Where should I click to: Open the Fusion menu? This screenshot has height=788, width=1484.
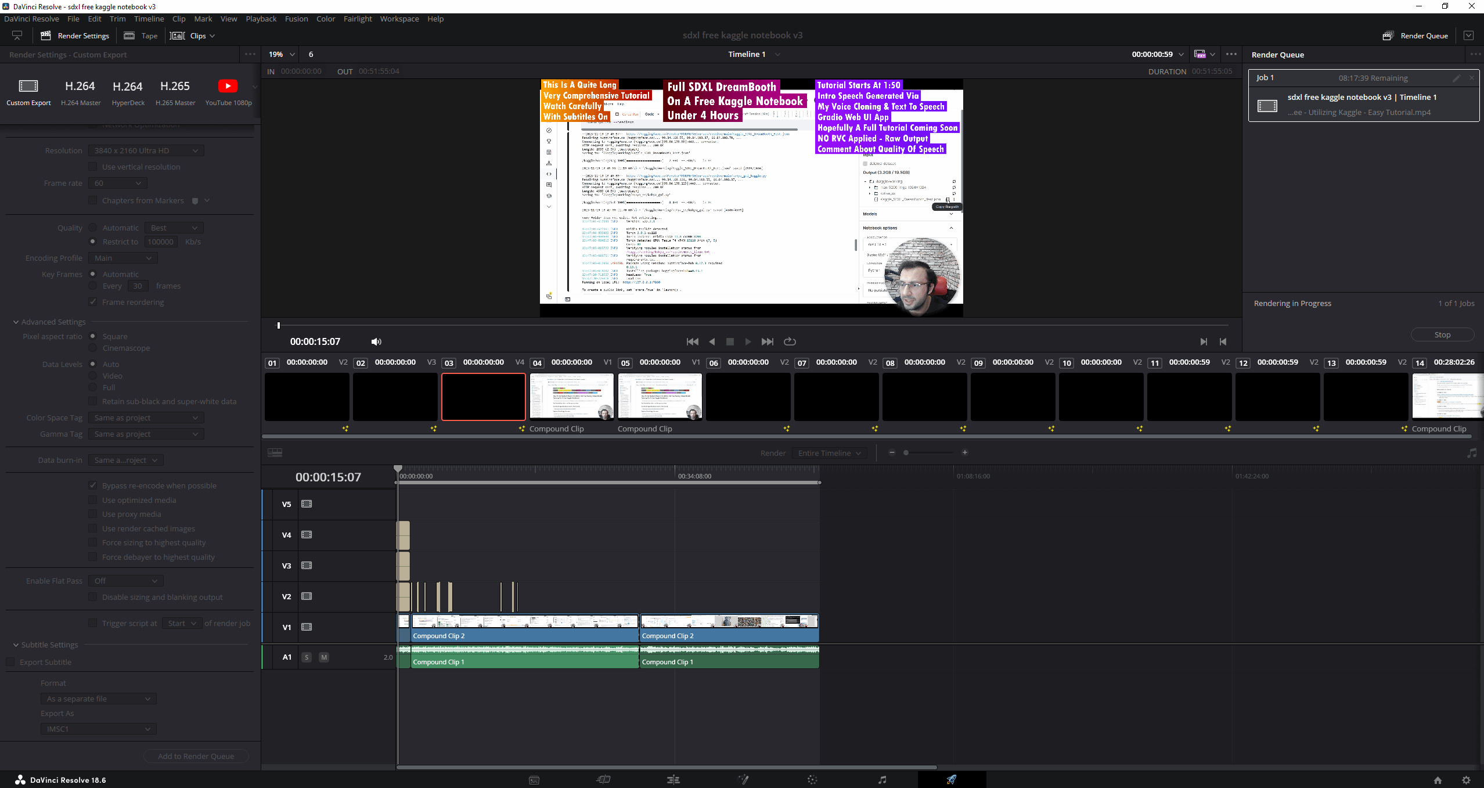[x=296, y=19]
